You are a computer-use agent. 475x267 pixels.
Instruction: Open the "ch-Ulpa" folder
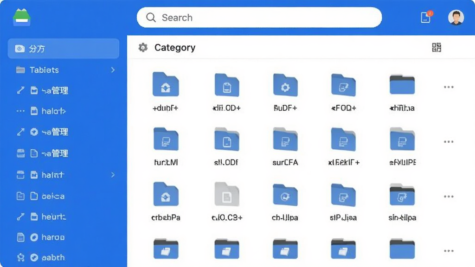285,195
